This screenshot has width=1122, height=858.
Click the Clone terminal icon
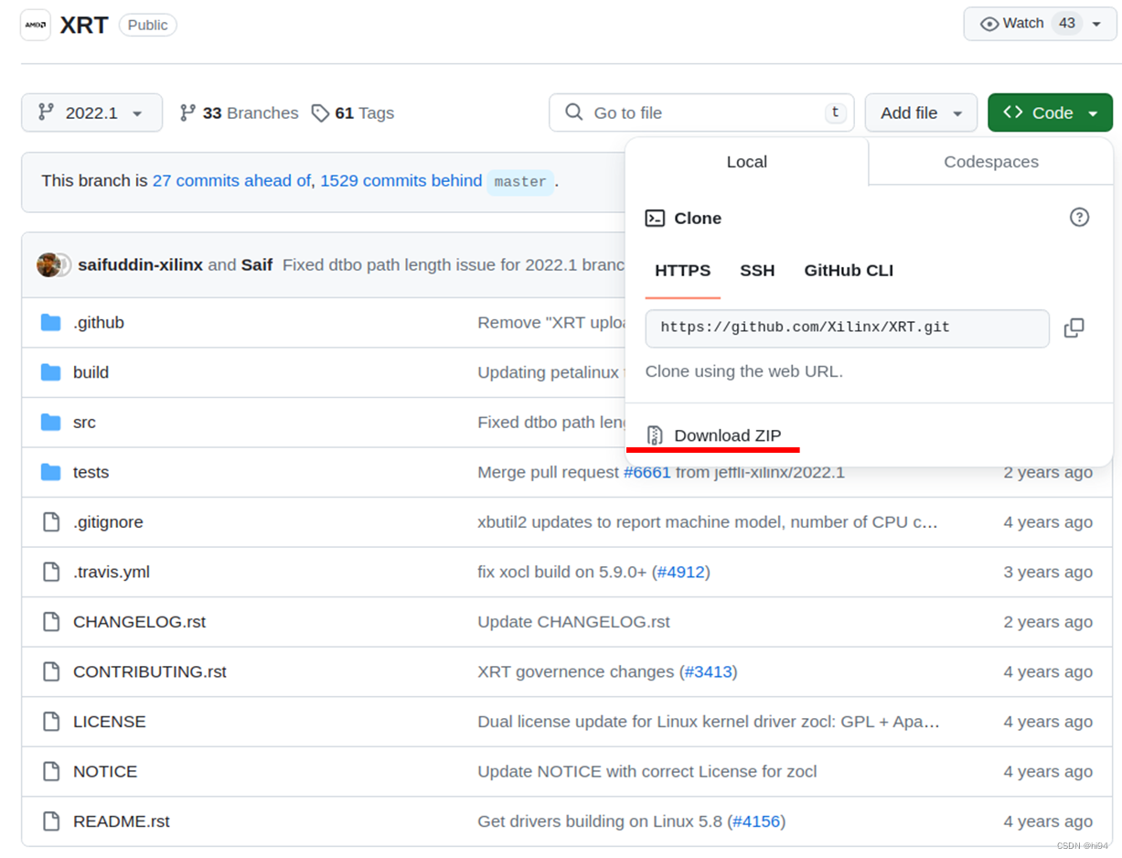tap(655, 218)
